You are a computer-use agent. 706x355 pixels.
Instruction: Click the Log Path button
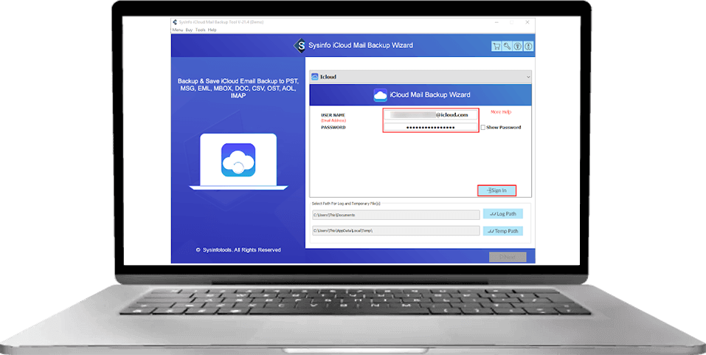pos(503,213)
